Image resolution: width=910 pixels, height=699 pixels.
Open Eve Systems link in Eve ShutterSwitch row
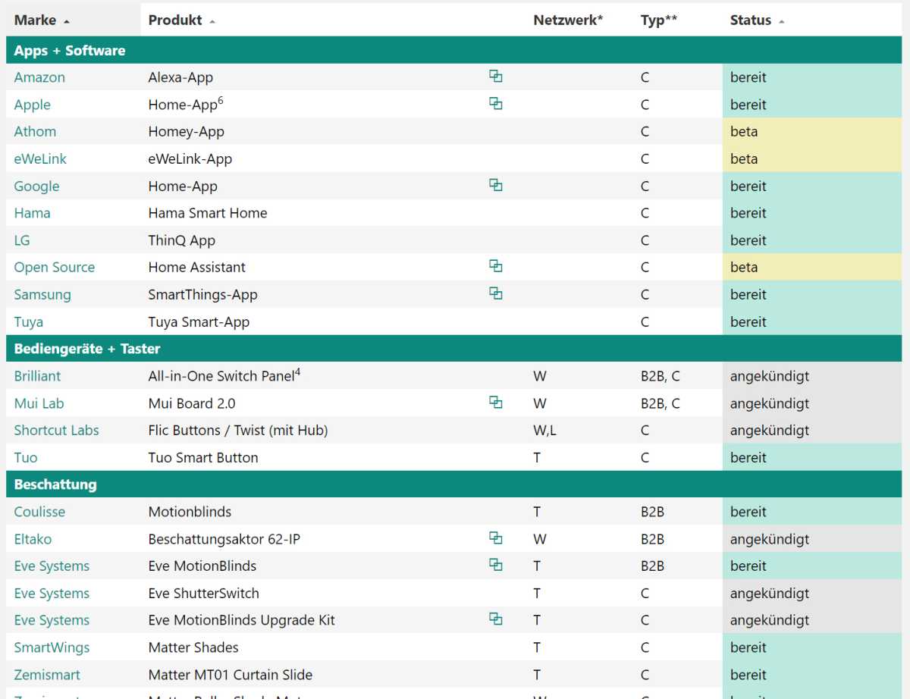click(52, 593)
